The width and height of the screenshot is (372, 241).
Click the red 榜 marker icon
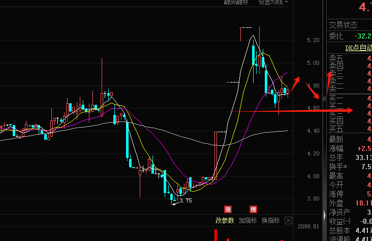click(x=253, y=209)
